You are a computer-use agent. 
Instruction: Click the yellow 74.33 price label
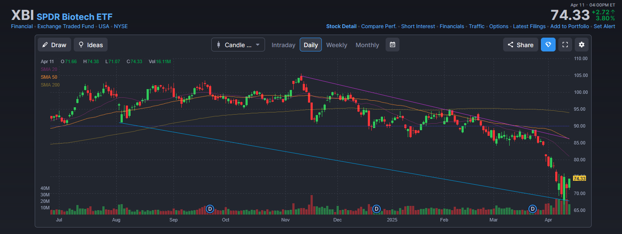pyautogui.click(x=579, y=178)
